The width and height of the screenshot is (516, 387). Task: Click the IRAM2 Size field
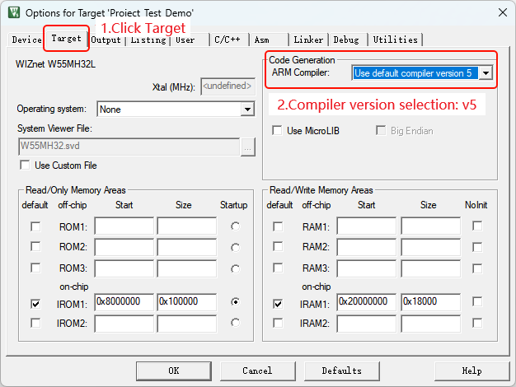click(x=431, y=324)
